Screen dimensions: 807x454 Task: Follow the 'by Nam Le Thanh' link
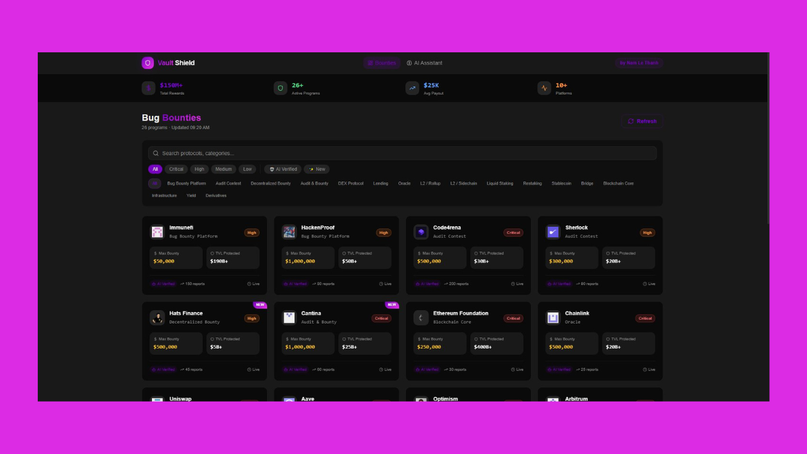tap(639, 63)
